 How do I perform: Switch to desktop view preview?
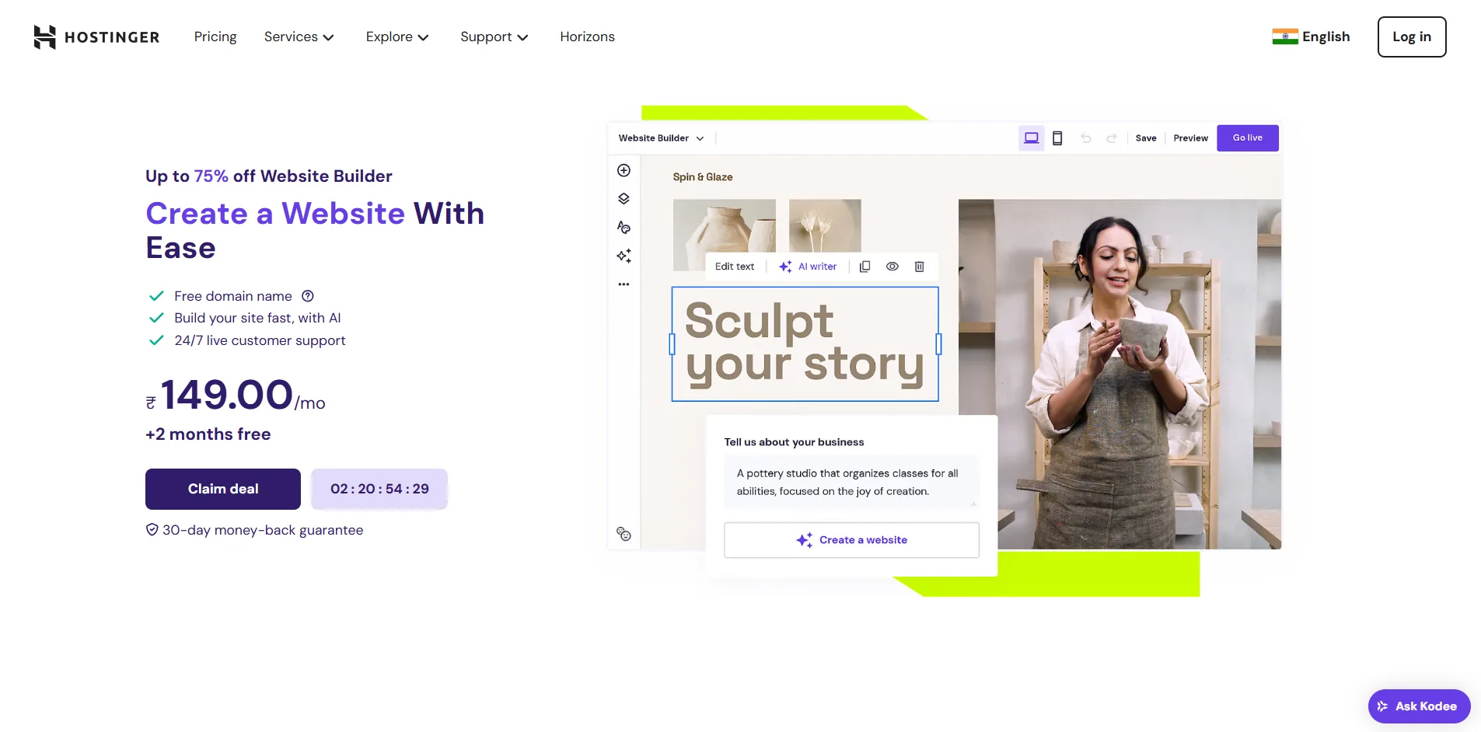pyautogui.click(x=1031, y=138)
